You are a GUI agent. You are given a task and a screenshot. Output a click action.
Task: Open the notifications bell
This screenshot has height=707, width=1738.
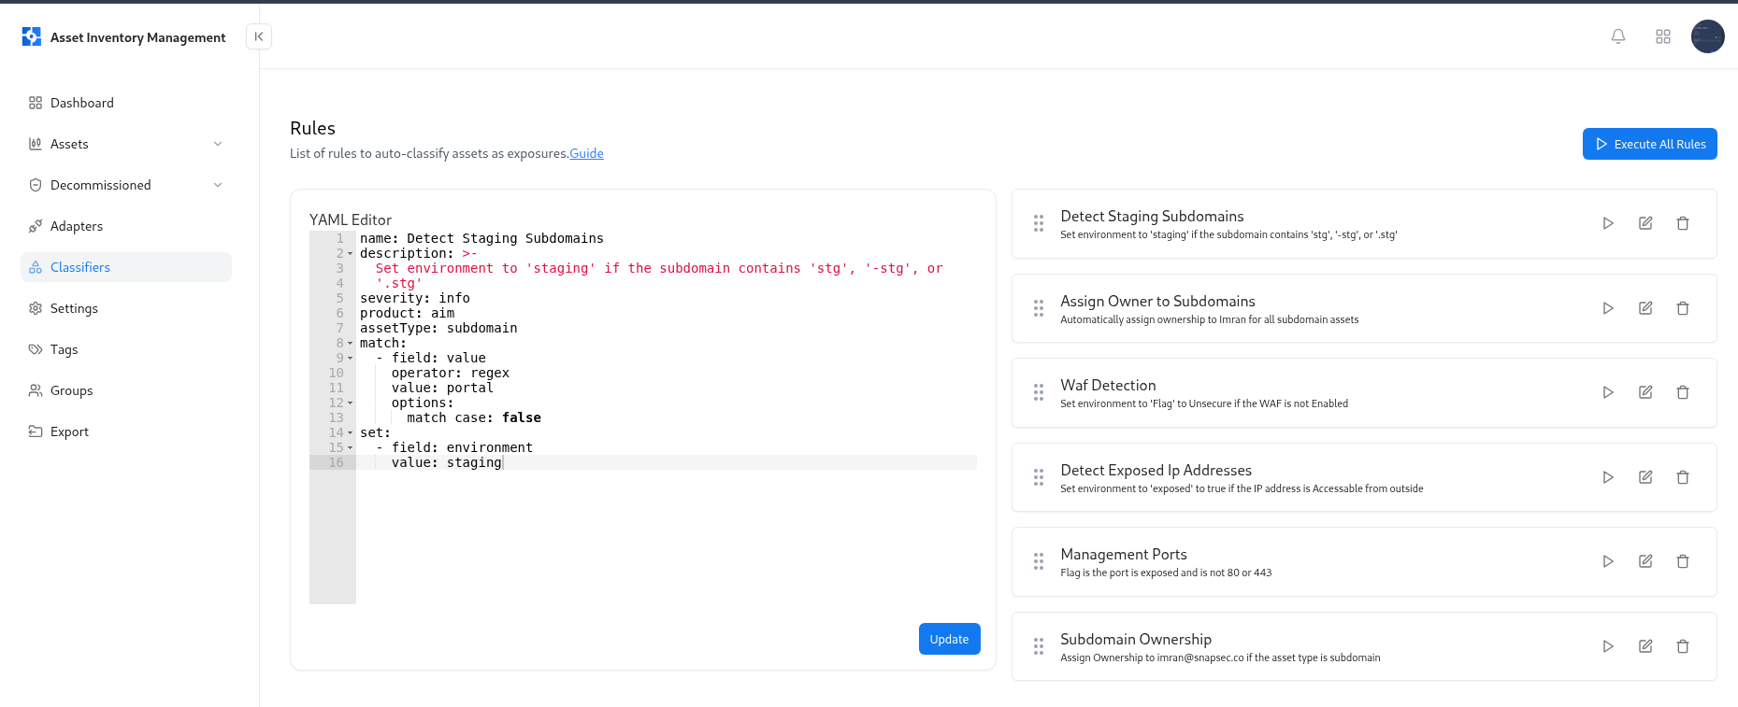tap(1618, 36)
